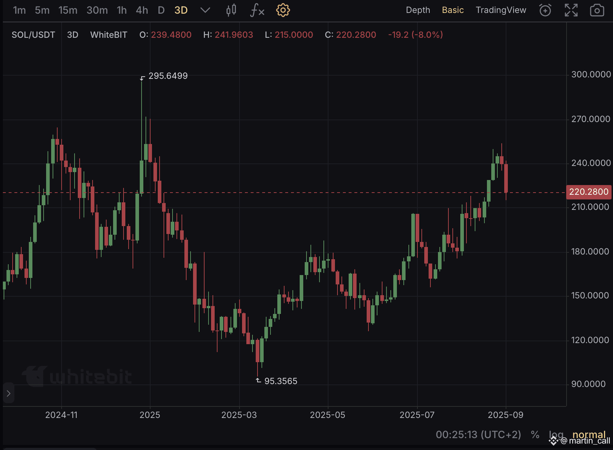The height and width of the screenshot is (450, 613).
Task: Select the 4h timeframe
Action: click(142, 10)
